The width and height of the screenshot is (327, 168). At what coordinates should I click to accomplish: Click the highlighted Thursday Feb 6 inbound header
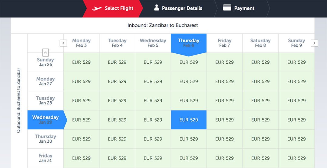(189, 43)
